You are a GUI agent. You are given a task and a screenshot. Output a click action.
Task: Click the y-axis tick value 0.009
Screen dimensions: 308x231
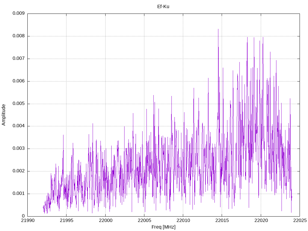pos(19,13)
